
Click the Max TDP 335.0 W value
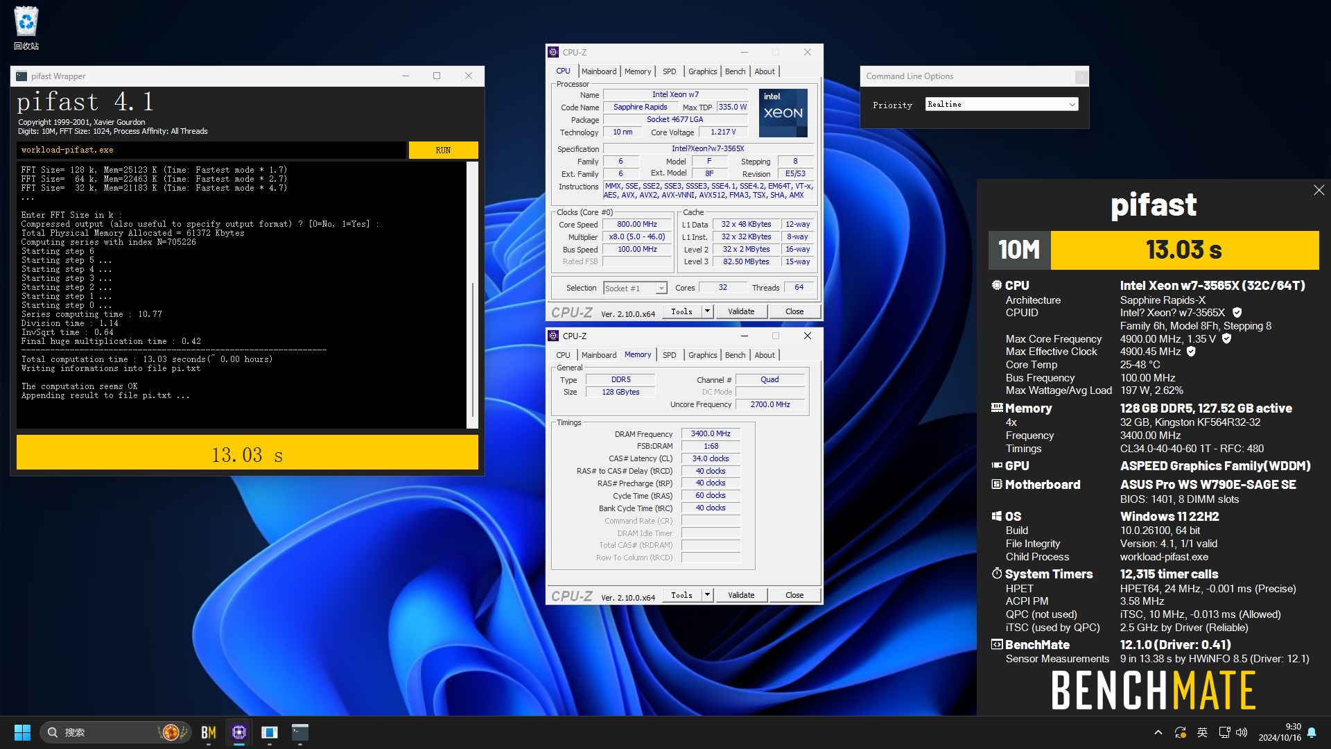click(x=733, y=107)
